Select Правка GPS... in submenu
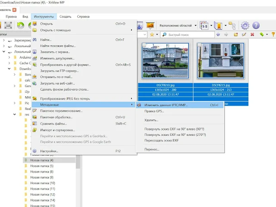 coord(180,111)
